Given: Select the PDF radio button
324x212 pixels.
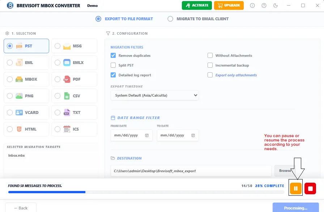Looking at the screenshot, I should [57, 79].
